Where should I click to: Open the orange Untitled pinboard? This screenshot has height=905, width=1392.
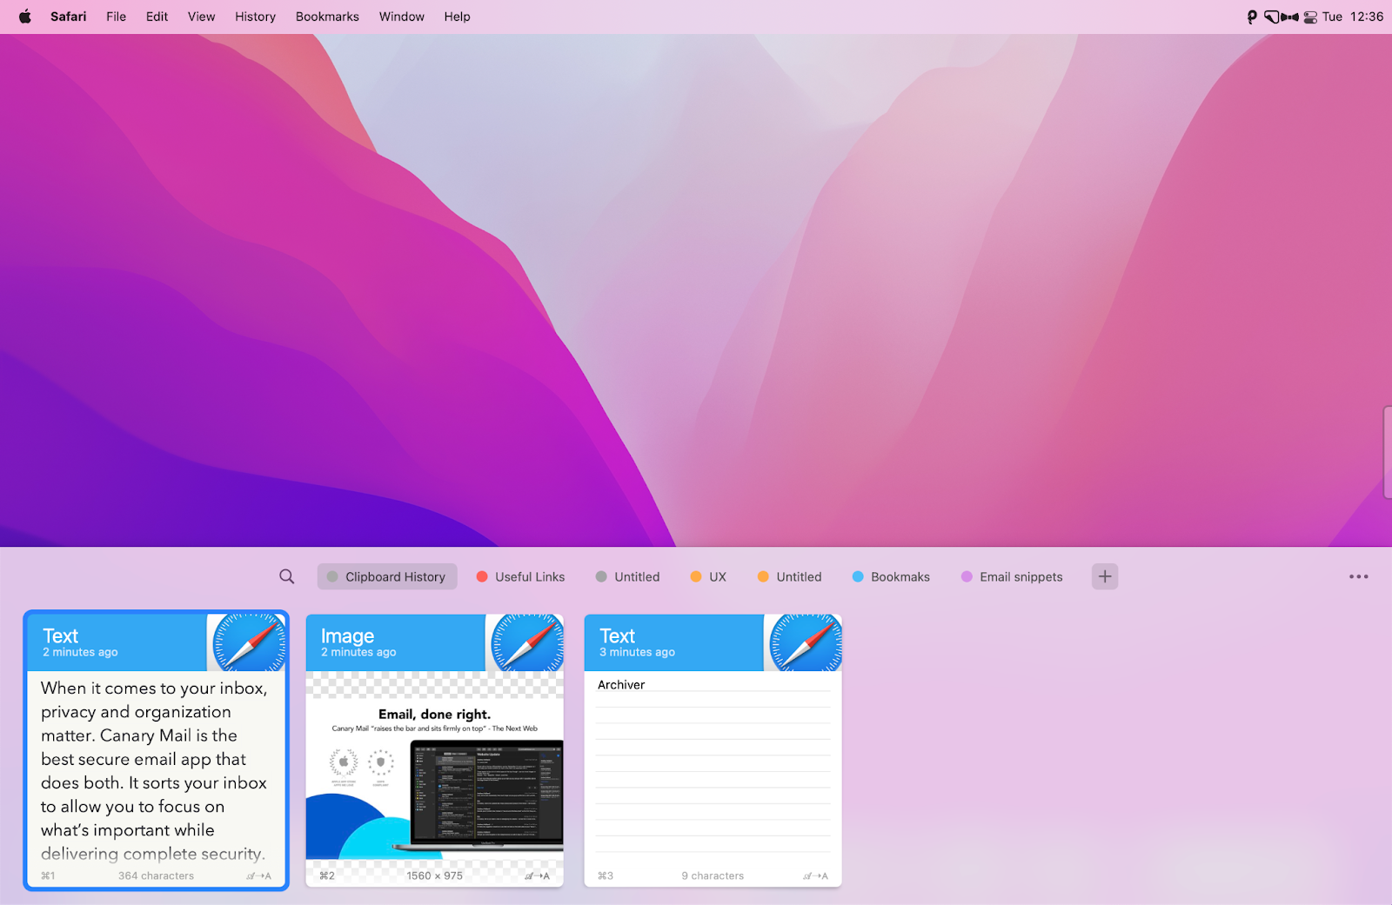click(789, 576)
